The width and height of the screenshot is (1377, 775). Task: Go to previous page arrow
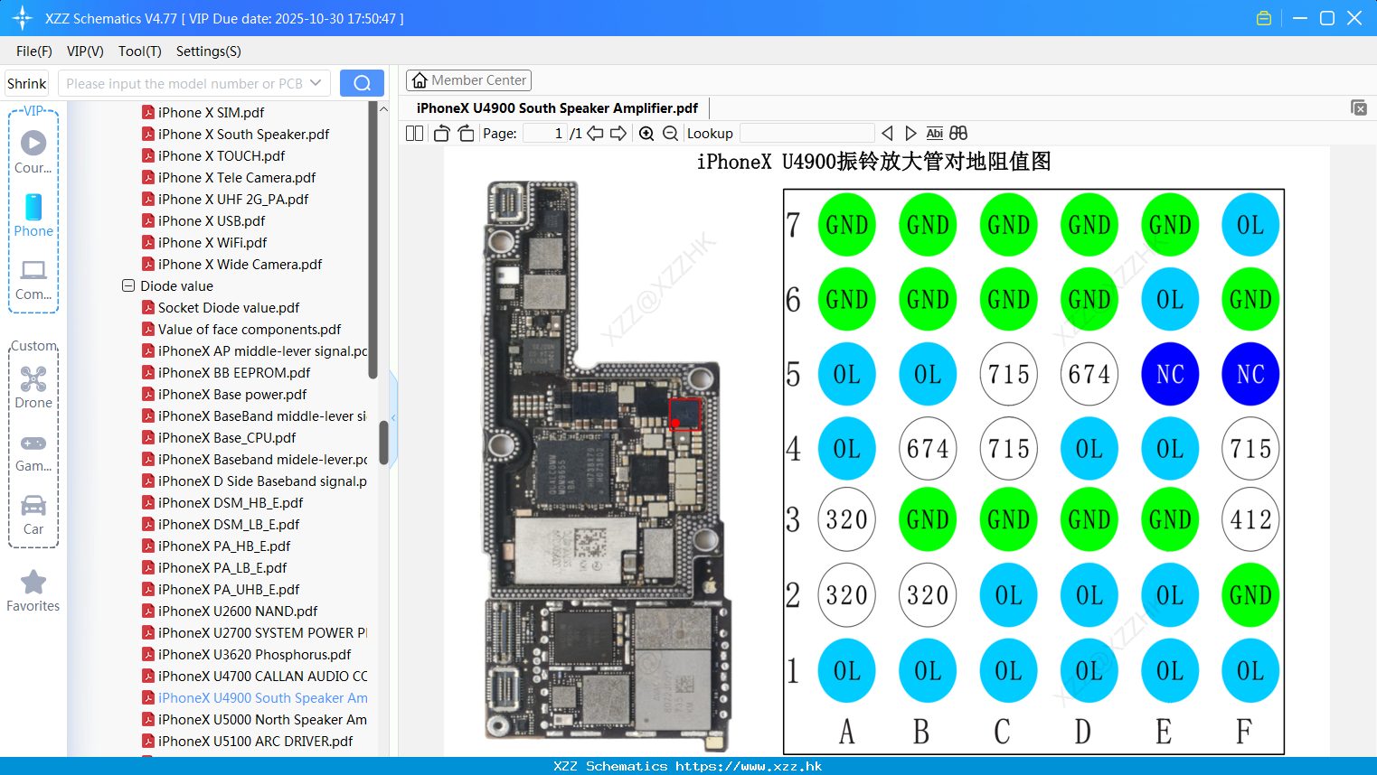coord(595,133)
